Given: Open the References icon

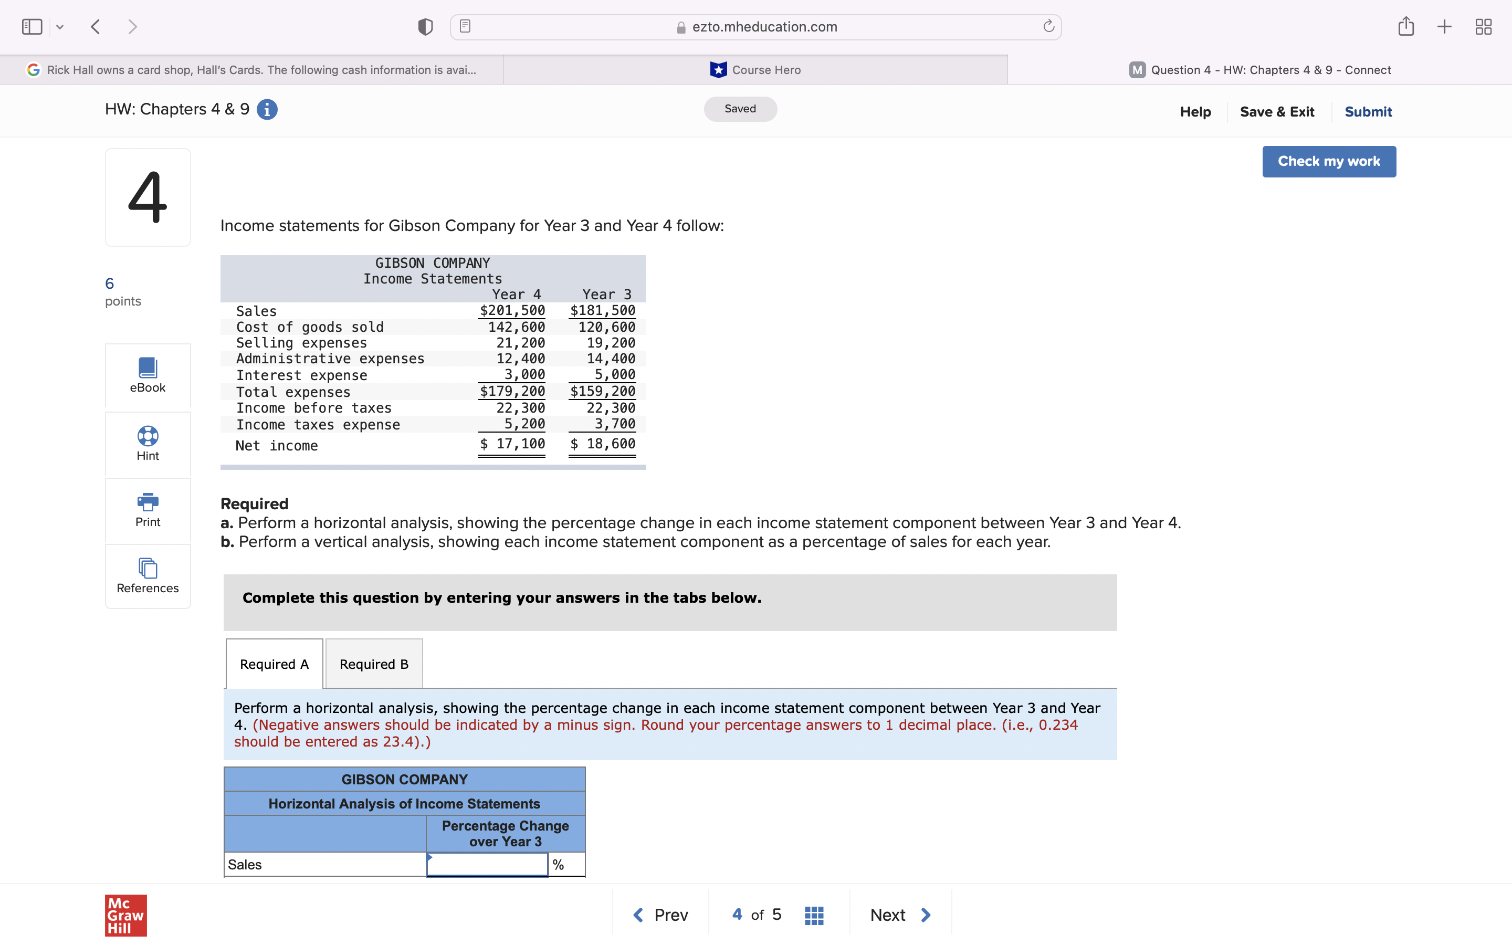Looking at the screenshot, I should (x=148, y=568).
